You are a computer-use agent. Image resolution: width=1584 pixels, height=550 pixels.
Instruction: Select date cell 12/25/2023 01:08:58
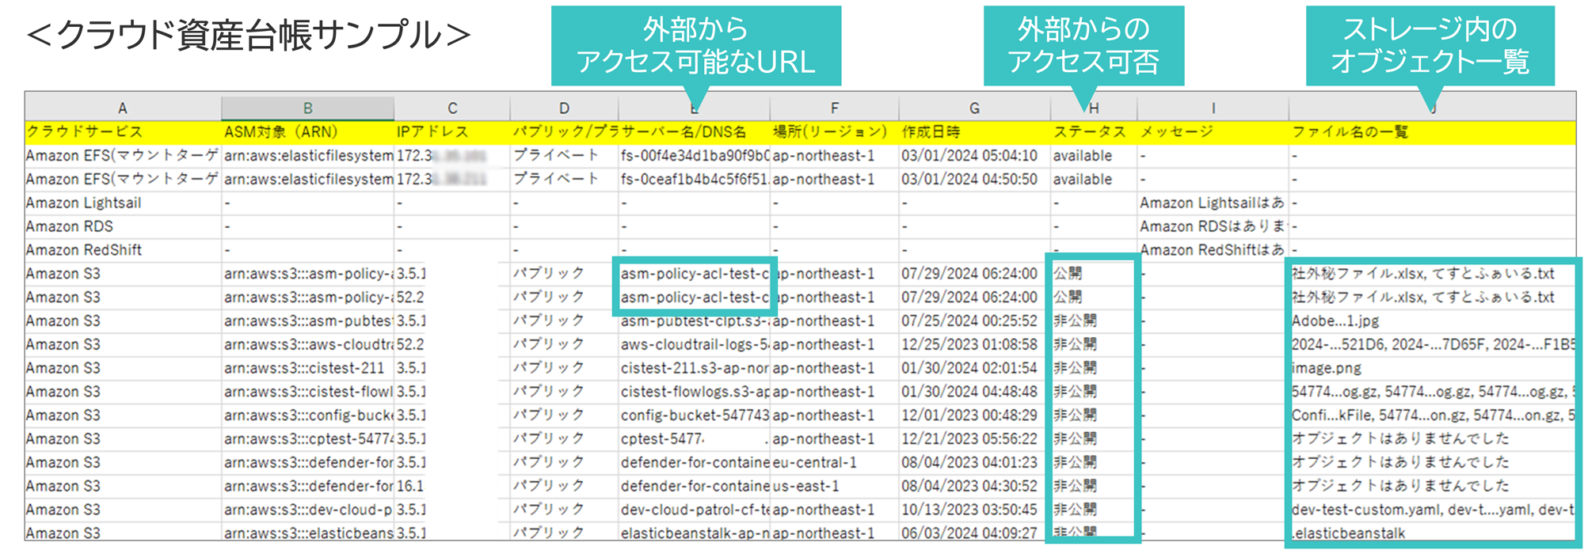(974, 345)
